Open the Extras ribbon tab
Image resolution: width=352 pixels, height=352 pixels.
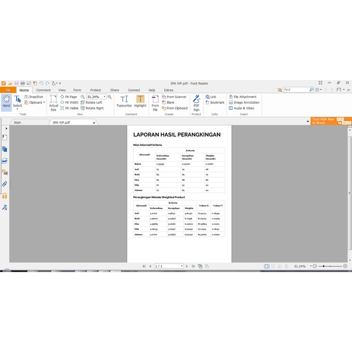(168, 90)
